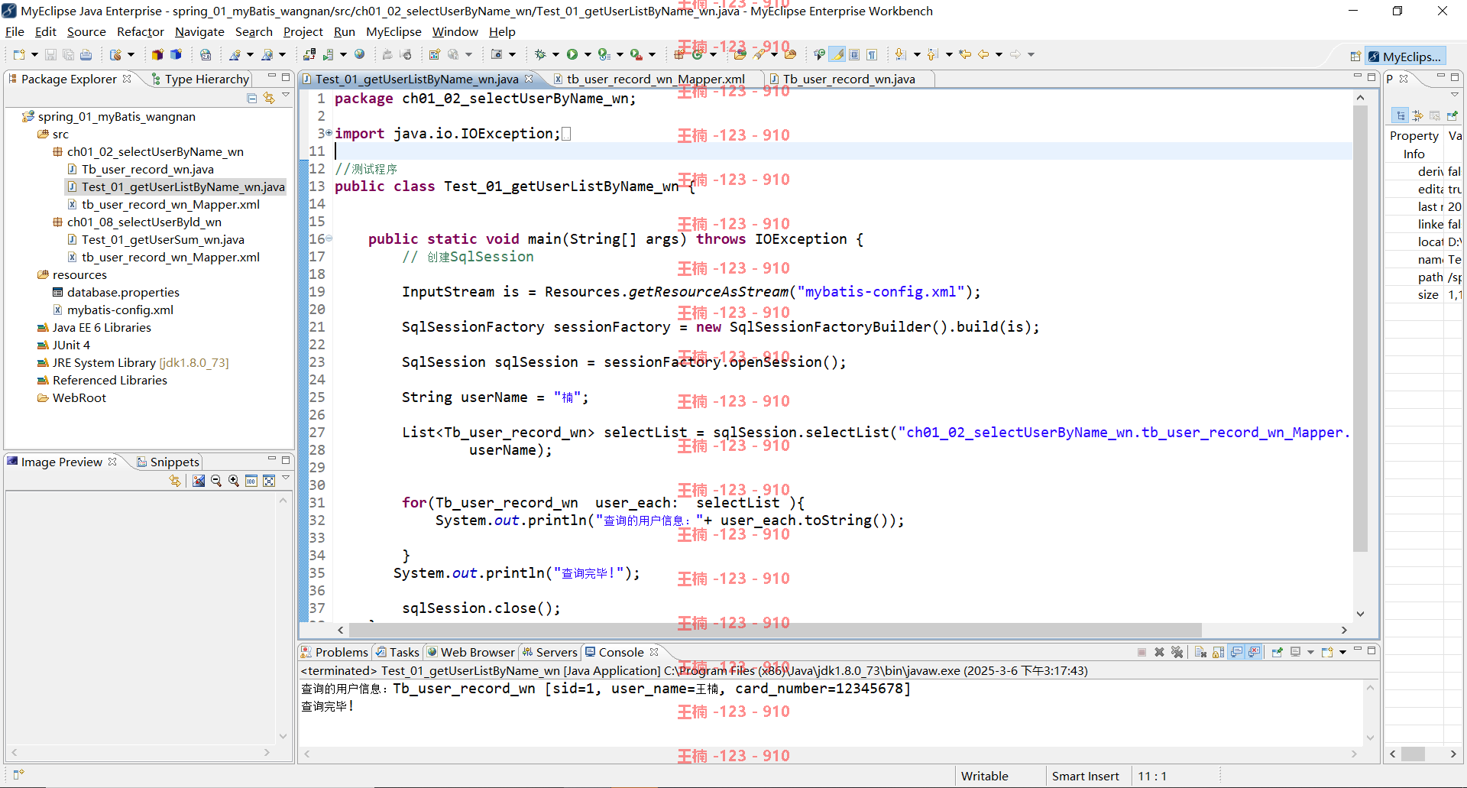This screenshot has height=788, width=1467.
Task: Open the Type Hierarchy tab
Action: coord(200,79)
